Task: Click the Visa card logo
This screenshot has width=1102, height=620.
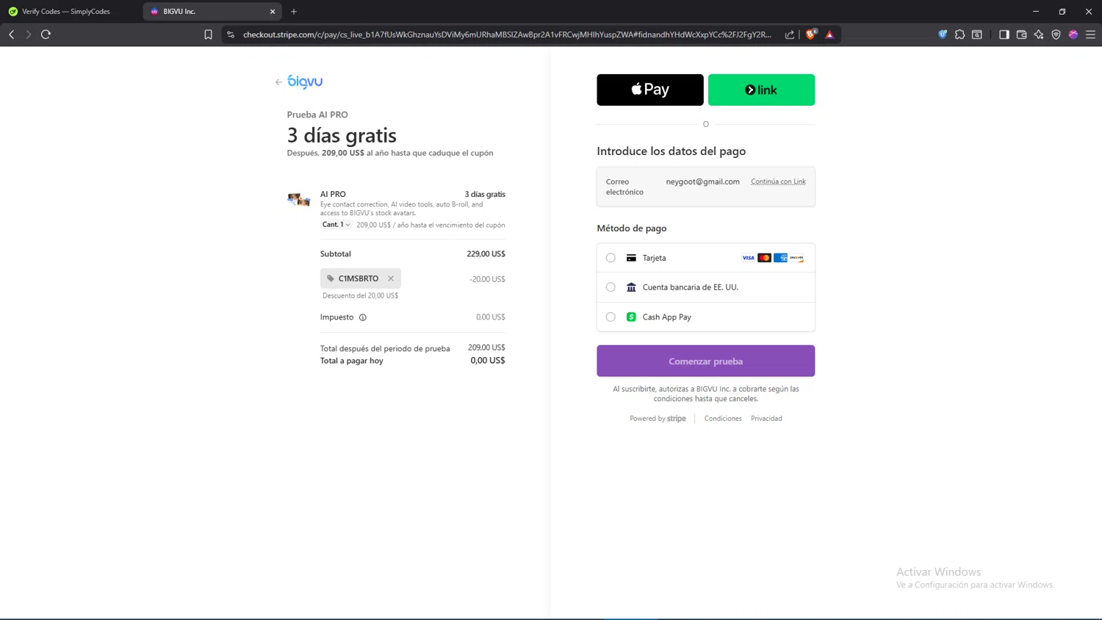Action: click(x=748, y=258)
